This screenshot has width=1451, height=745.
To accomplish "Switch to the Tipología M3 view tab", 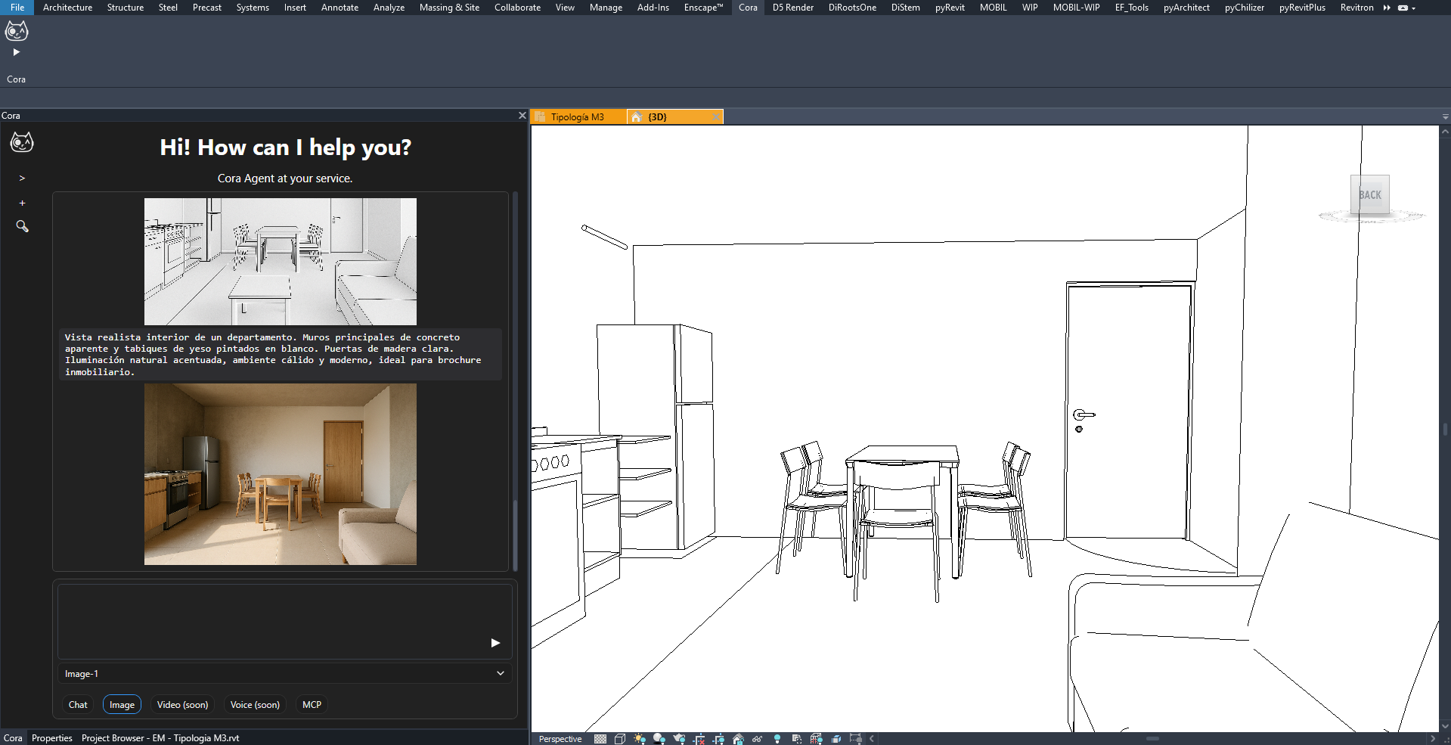I will point(577,116).
